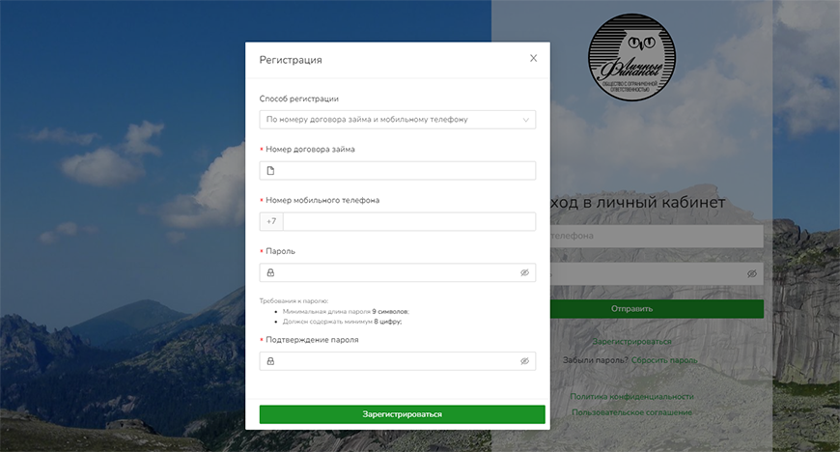This screenshot has width=840, height=452.
Task: Open the Сбросить пароль link
Action: [x=664, y=360]
